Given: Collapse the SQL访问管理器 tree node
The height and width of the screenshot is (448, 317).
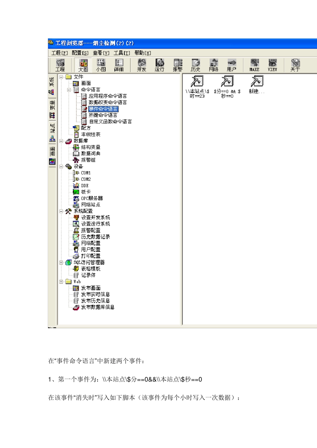Looking at the screenshot, I should pyautogui.click(x=61, y=262).
